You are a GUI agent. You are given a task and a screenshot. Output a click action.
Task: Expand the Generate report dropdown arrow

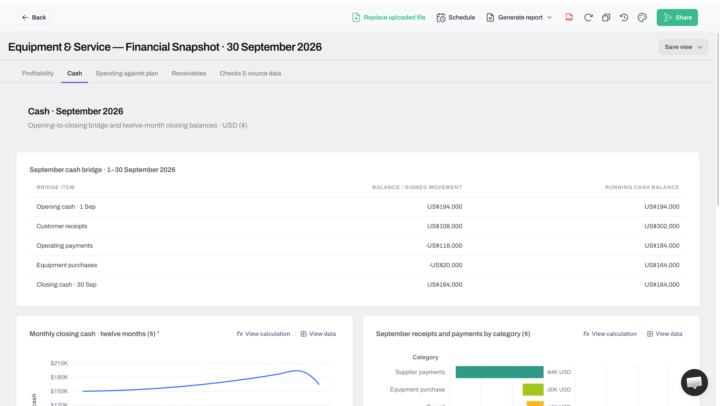click(549, 17)
